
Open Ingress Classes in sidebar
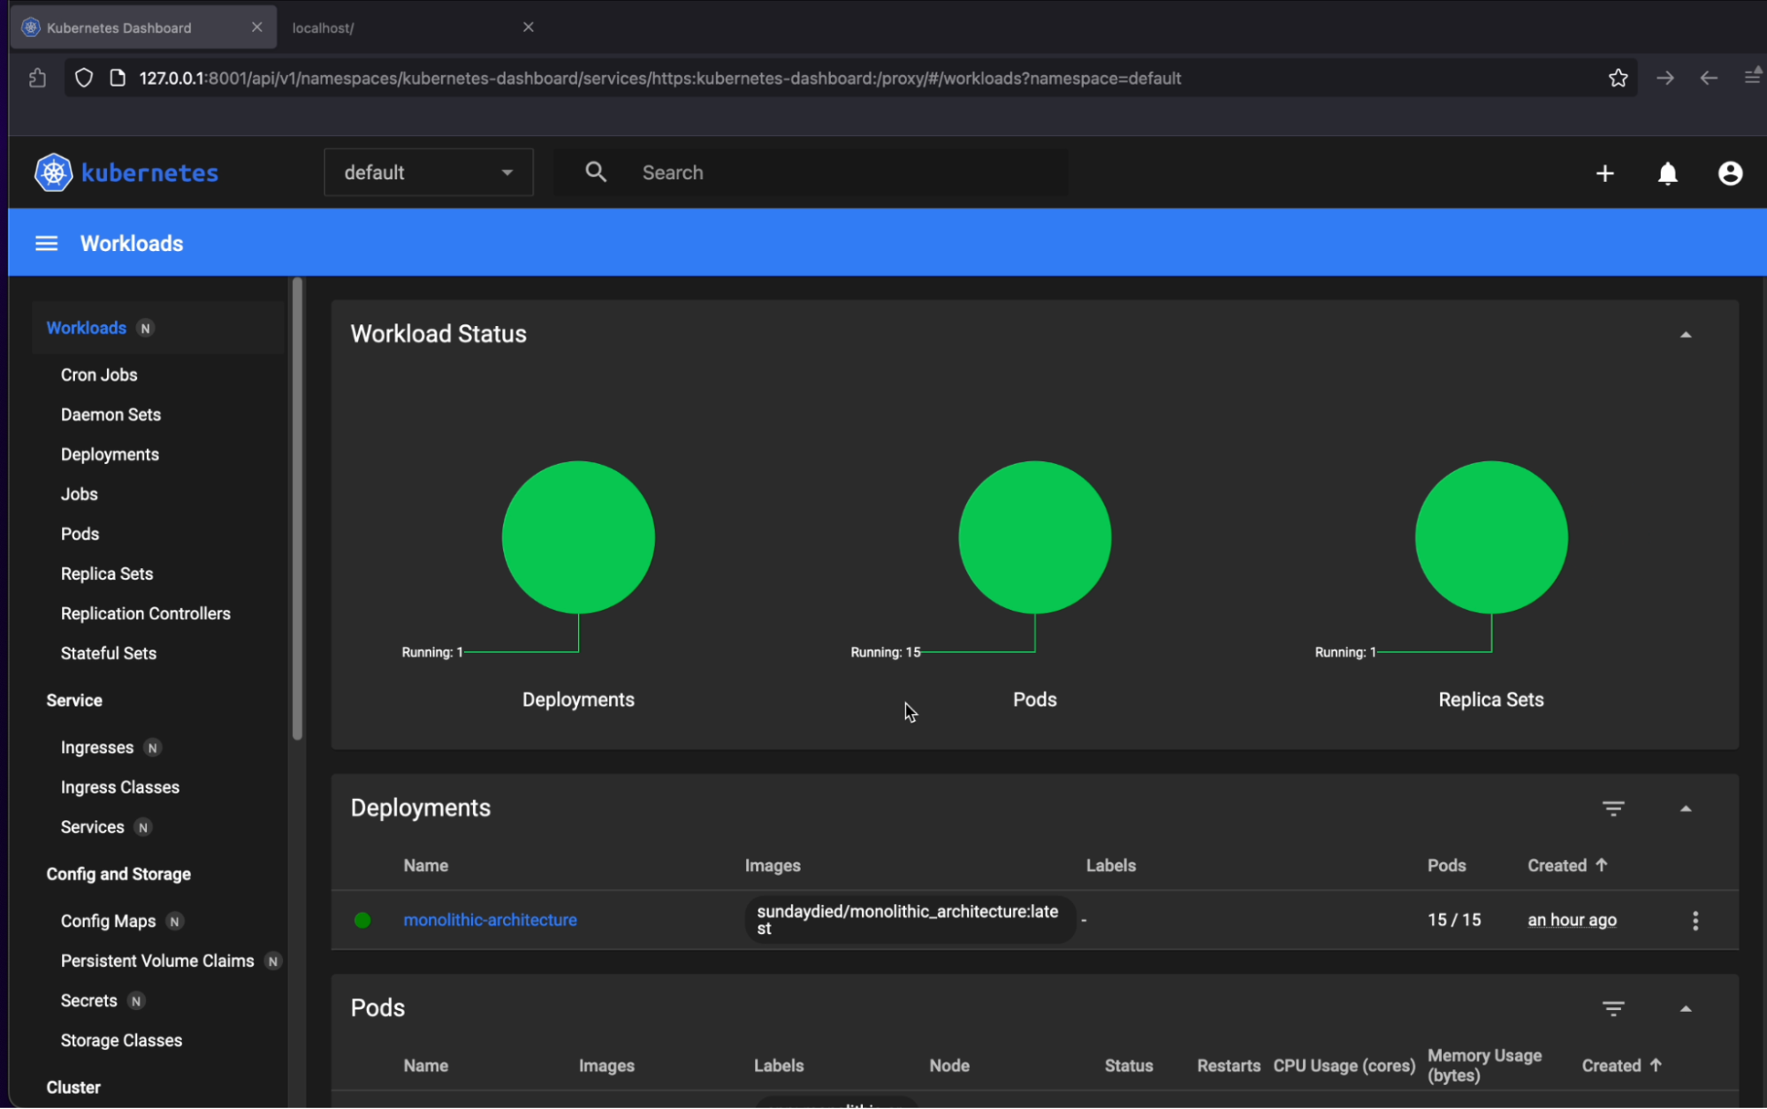point(119,787)
